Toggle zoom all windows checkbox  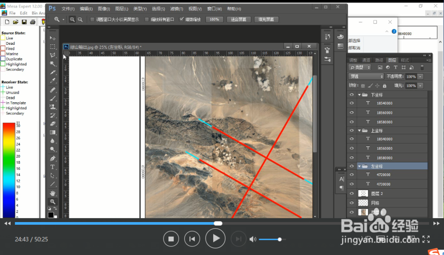pyautogui.click(x=147, y=20)
